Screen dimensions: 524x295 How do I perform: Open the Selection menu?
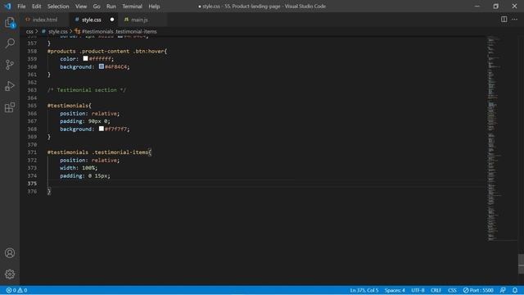click(x=58, y=7)
